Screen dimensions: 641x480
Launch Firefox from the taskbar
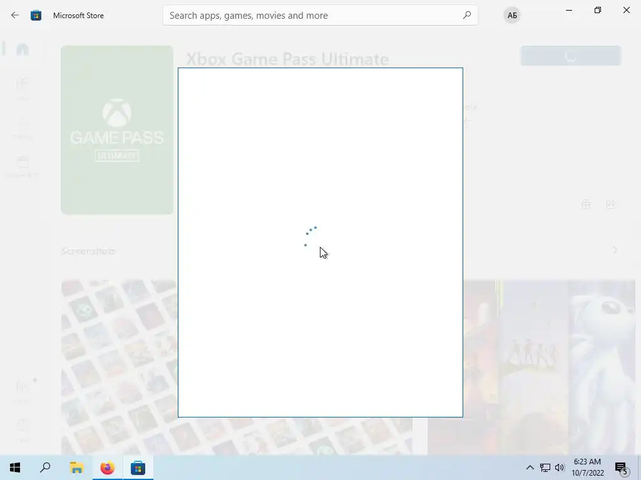108,467
